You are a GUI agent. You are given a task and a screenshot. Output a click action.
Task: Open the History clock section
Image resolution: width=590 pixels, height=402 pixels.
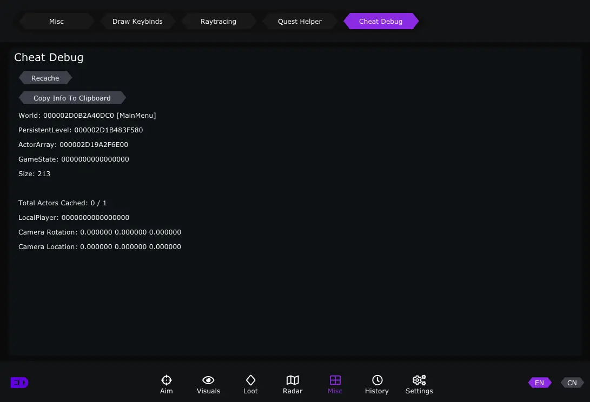[x=377, y=384]
